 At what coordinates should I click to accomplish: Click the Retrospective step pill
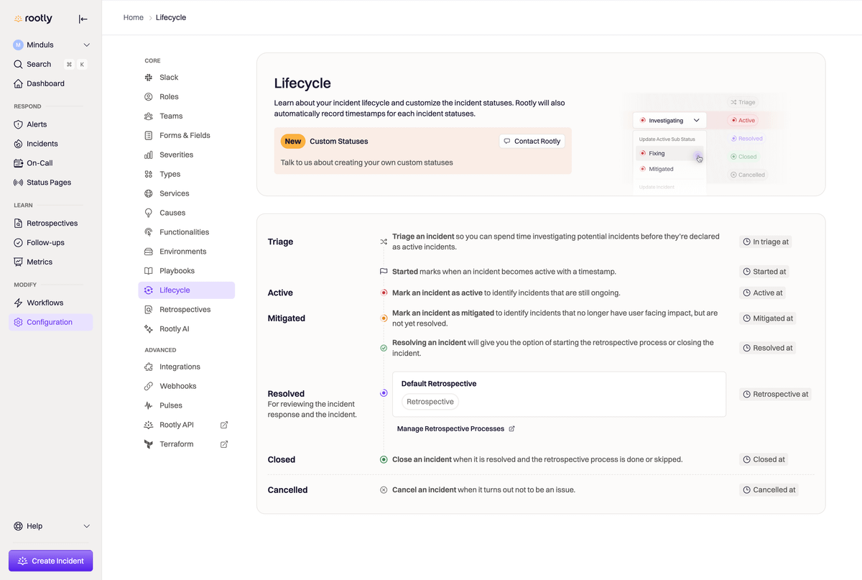pyautogui.click(x=430, y=402)
